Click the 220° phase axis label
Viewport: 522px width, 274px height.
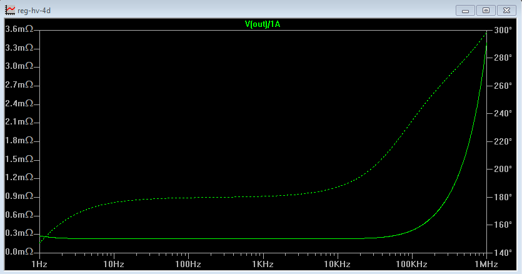tap(503, 141)
